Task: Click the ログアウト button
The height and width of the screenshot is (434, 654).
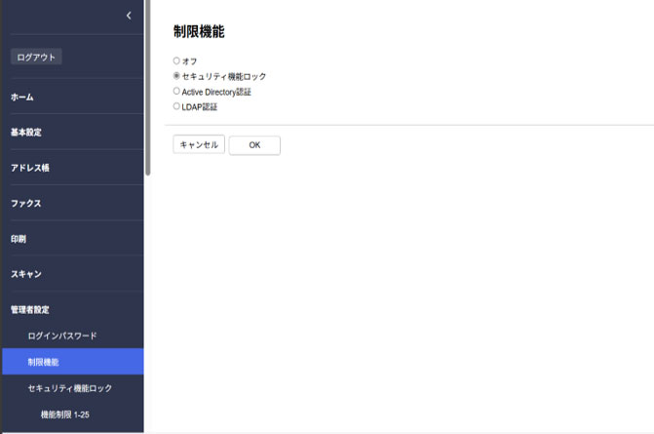Action: tap(36, 57)
